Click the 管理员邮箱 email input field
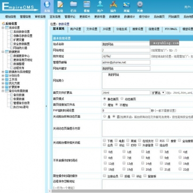The image size is (193, 193). (126, 62)
